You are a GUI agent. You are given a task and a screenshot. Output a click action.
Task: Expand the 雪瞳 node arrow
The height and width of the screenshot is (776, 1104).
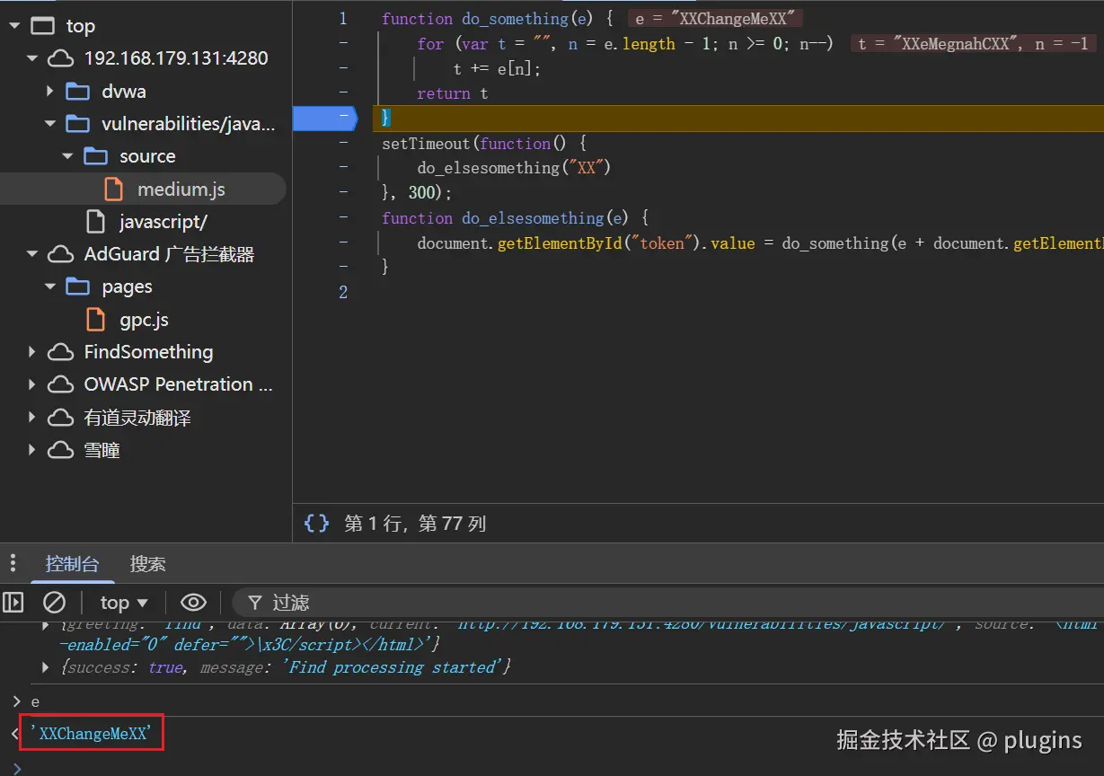32,450
